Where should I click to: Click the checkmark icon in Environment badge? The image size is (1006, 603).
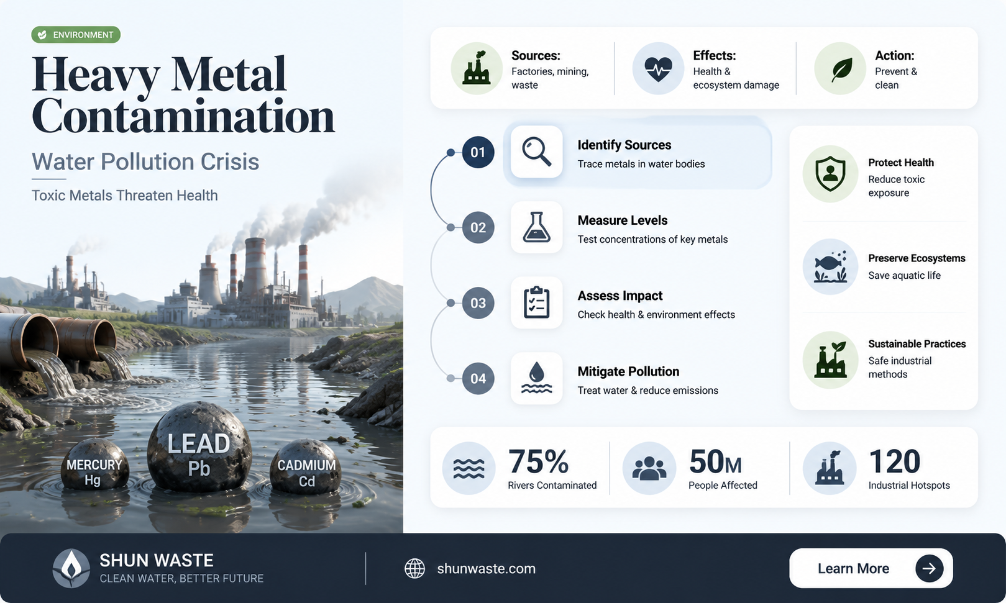coord(42,35)
